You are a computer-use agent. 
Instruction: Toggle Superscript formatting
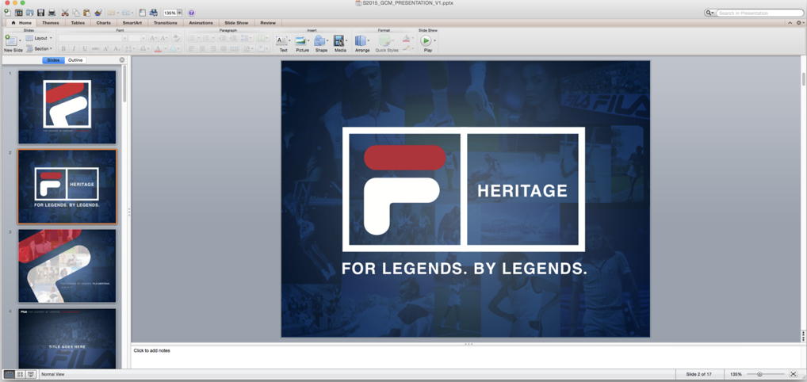tap(106, 49)
